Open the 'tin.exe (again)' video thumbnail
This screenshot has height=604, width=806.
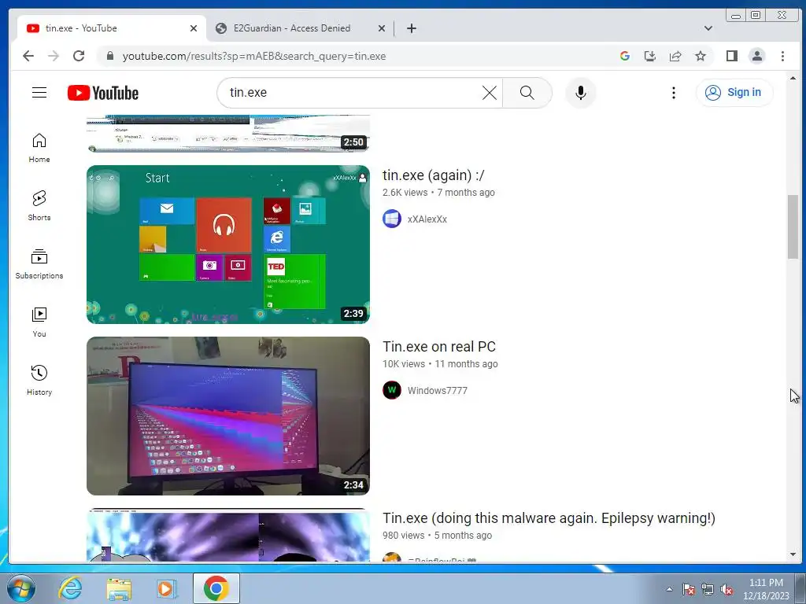pyautogui.click(x=227, y=245)
